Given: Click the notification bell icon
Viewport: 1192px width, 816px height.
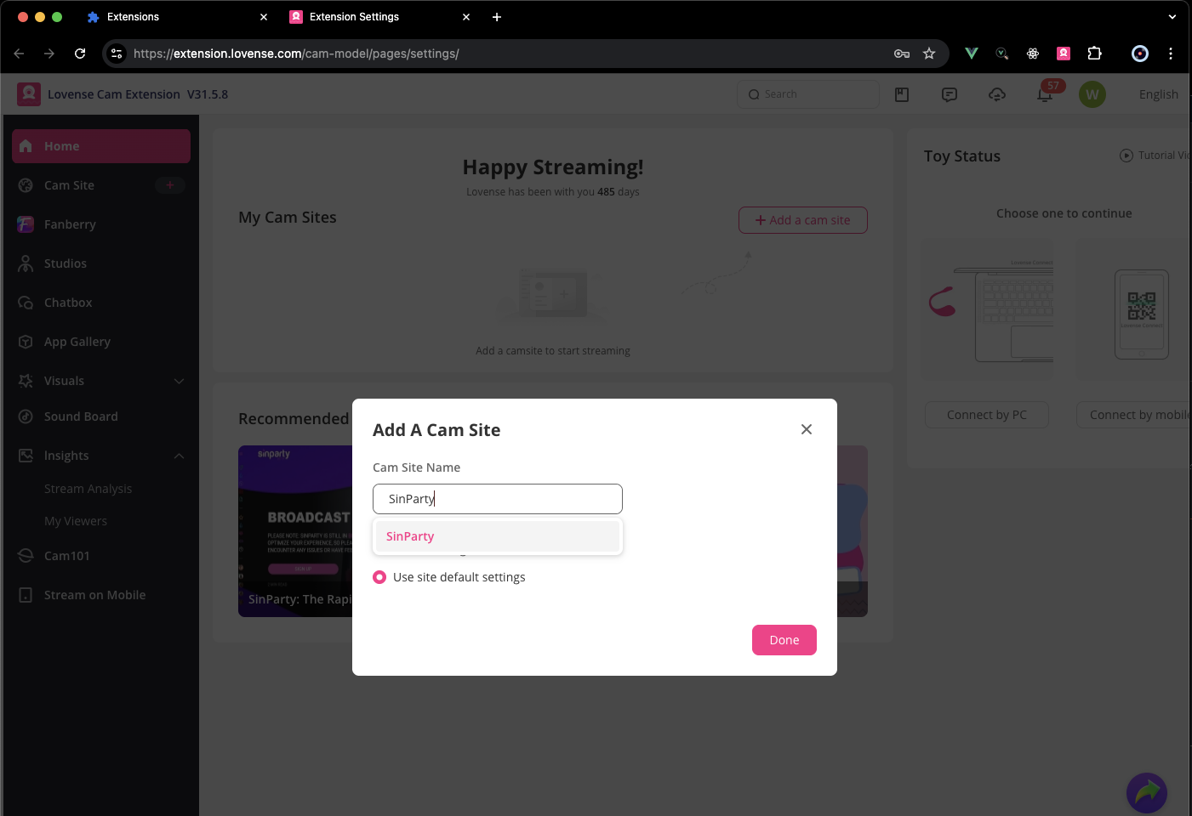Looking at the screenshot, I should [x=1045, y=94].
